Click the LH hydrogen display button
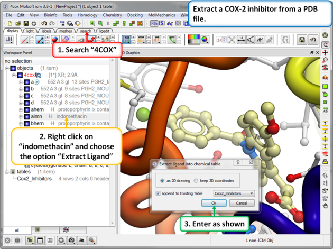 [x=9, y=40]
